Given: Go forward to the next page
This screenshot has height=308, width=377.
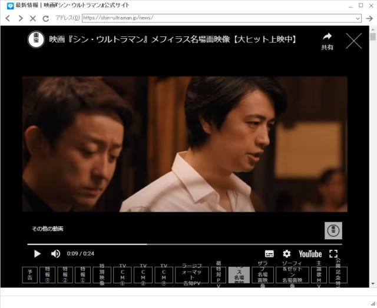Looking at the screenshot, I should 21,18.
